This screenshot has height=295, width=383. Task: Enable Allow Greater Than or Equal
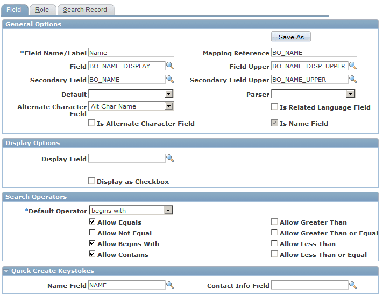tap(274, 232)
